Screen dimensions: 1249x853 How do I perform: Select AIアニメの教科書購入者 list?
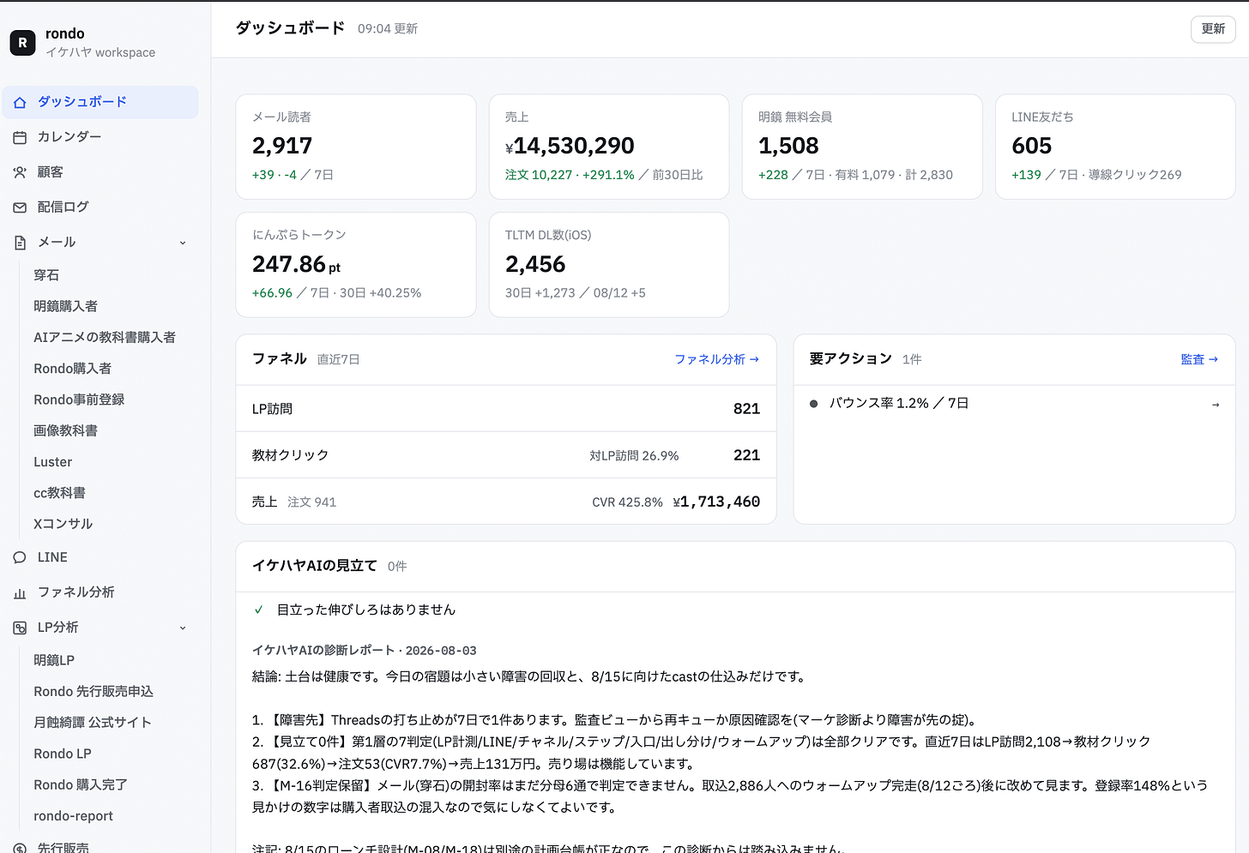pos(105,337)
